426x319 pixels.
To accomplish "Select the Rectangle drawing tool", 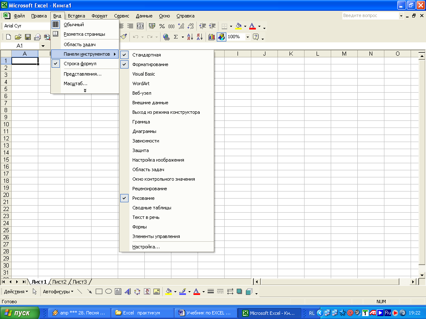I will 99,292.
